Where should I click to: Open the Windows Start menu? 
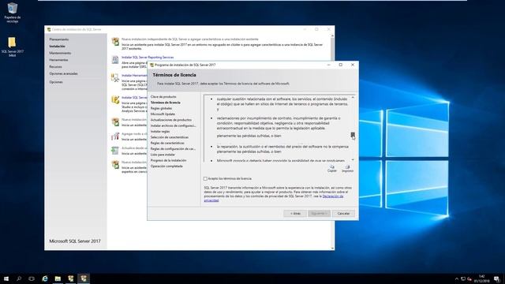click(x=6, y=278)
